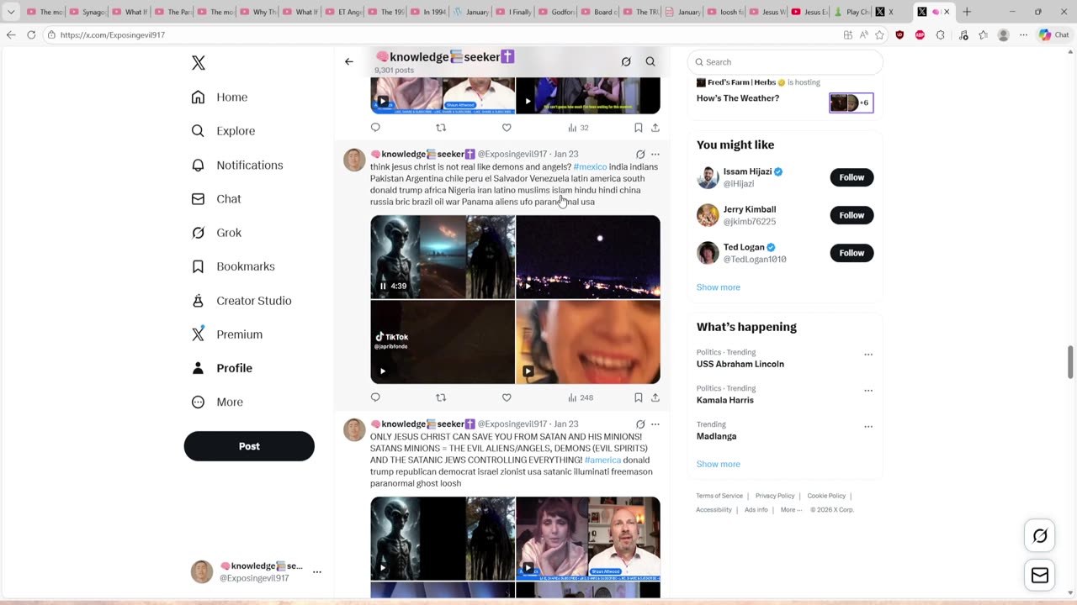The image size is (1077, 605).
Task: Click Show more under What's happening
Action: tap(719, 464)
